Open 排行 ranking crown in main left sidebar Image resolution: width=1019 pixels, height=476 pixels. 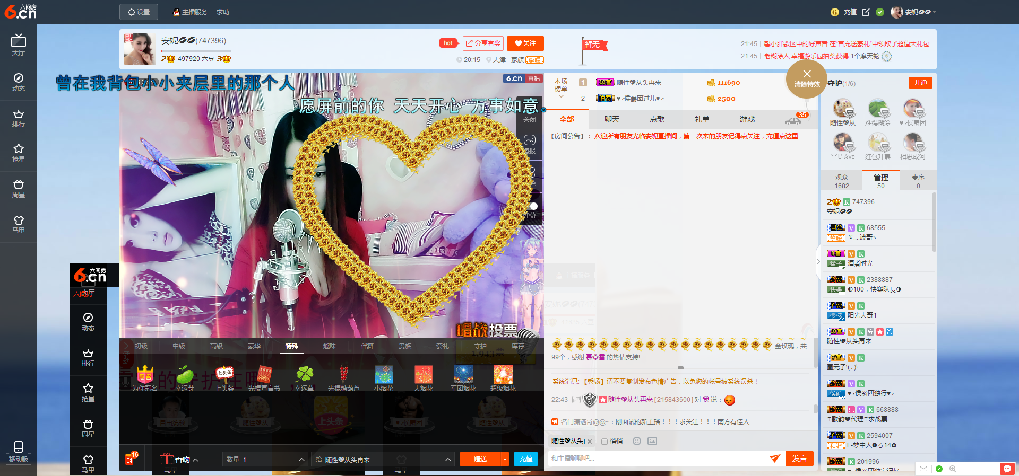click(x=18, y=118)
